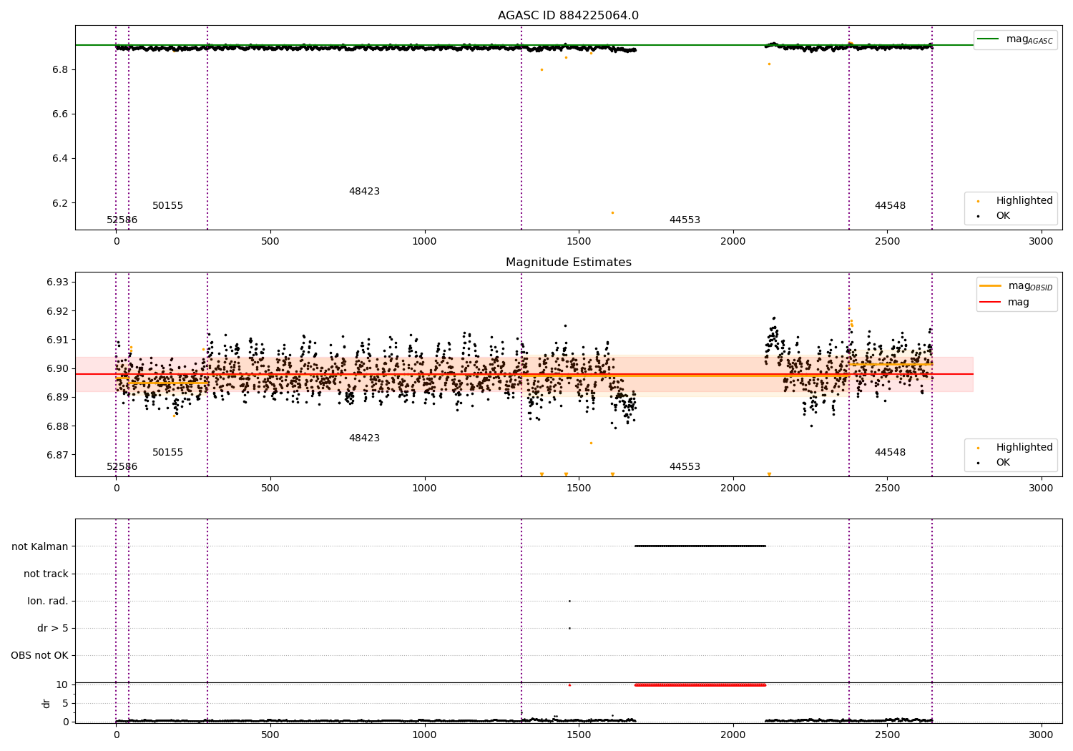Click y-axis tick 6.6 in AGASC ID plot
Image resolution: width=1073 pixels, height=751 pixels.
[x=60, y=114]
